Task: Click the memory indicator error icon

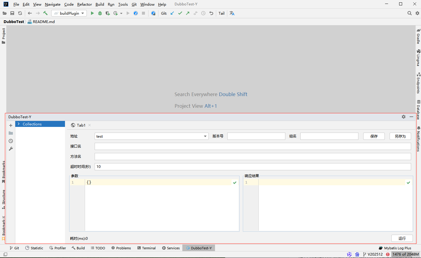Action: 388,254
